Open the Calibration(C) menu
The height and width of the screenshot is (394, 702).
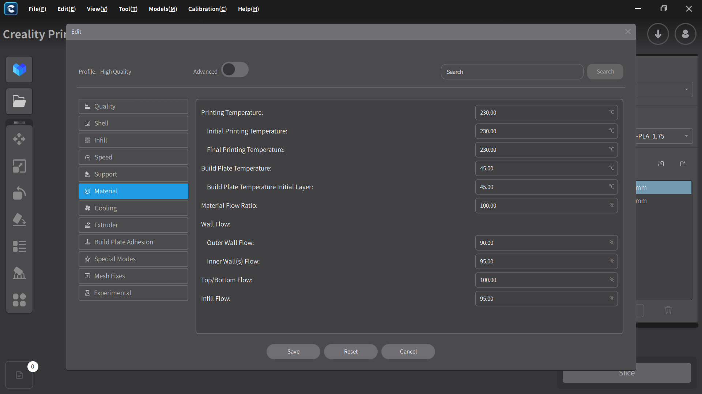[208, 9]
